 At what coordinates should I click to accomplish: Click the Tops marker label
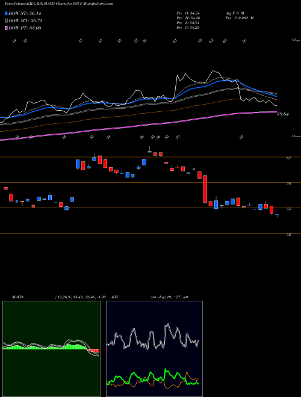pos(296,40)
